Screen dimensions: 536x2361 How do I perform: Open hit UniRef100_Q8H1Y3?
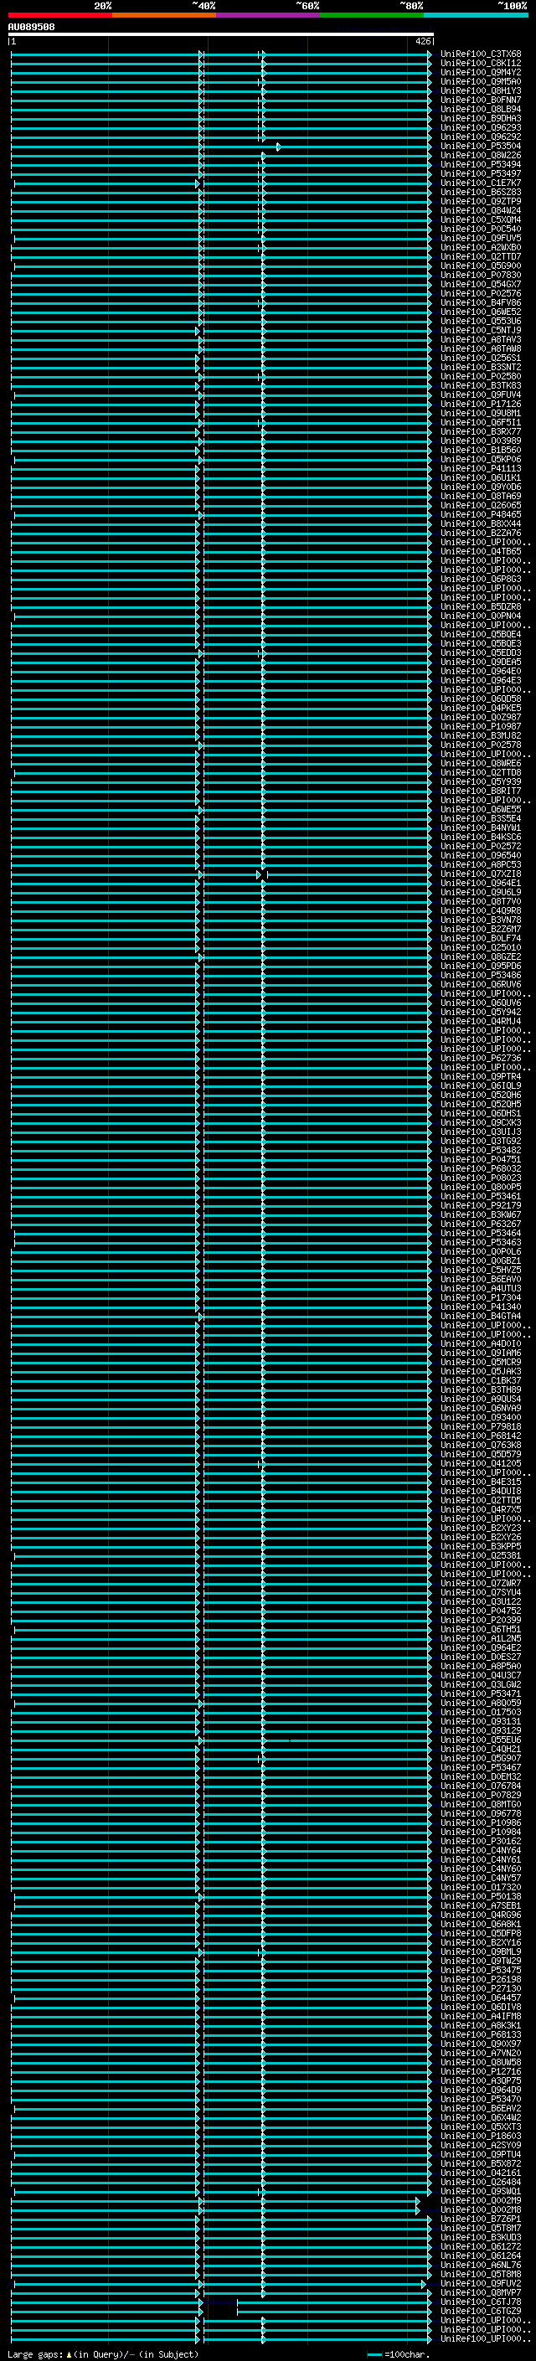[481, 90]
